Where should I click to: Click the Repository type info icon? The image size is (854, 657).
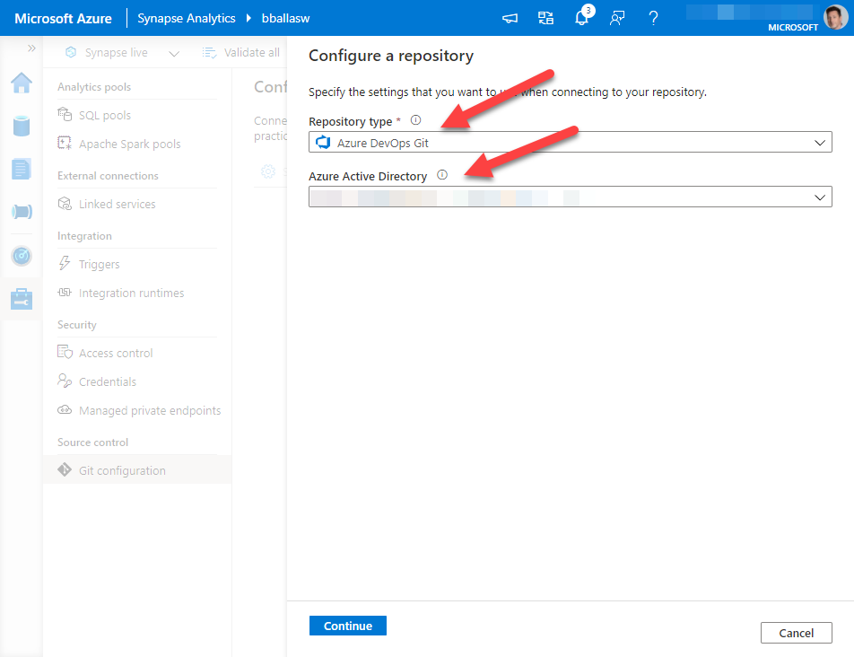(x=415, y=120)
